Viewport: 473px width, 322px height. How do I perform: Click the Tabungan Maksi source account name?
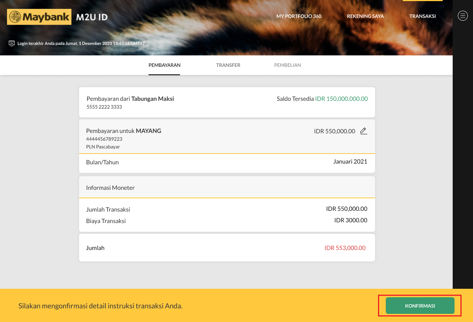point(153,99)
